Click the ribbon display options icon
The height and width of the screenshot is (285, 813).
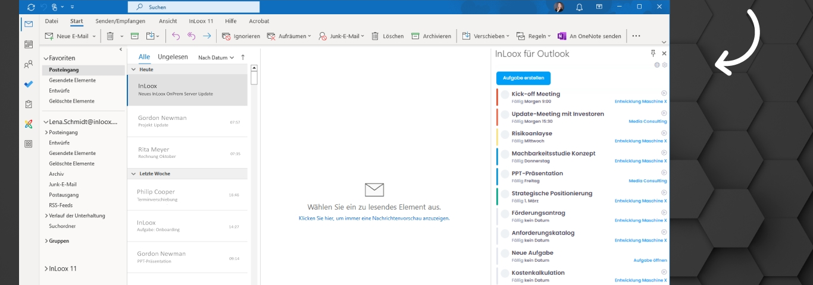pyautogui.click(x=601, y=7)
